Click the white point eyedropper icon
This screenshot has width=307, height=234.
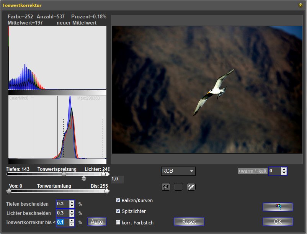click(x=191, y=187)
